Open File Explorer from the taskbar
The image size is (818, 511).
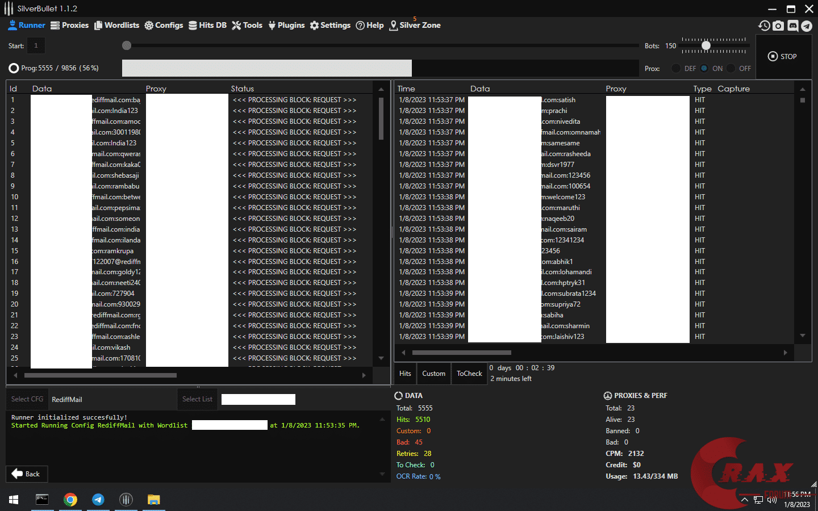click(x=153, y=500)
